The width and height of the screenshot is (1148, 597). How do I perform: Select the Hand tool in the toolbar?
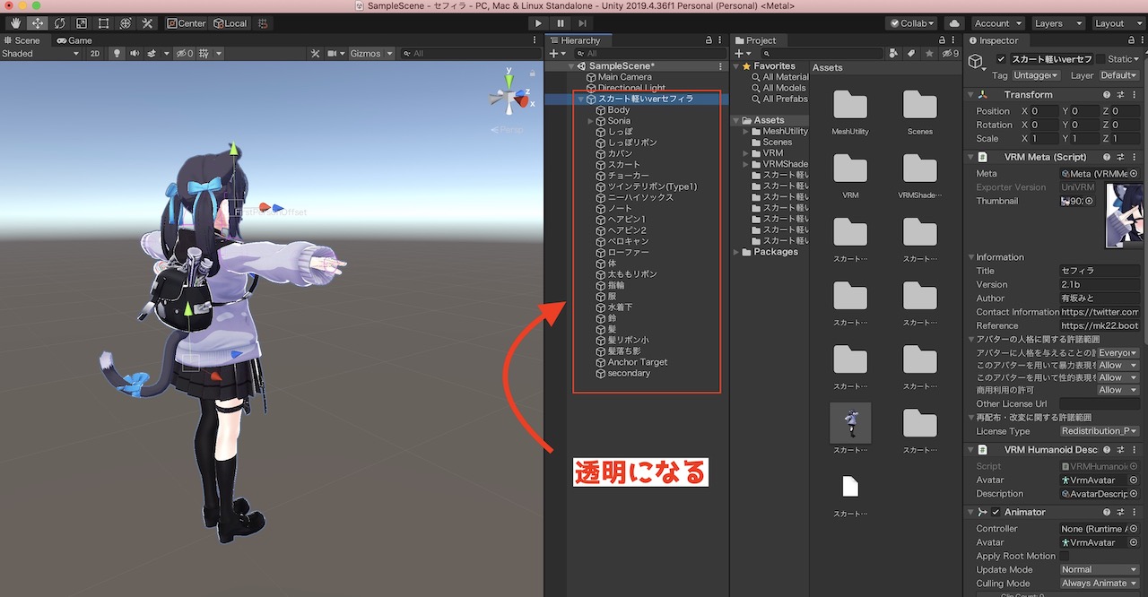[x=15, y=22]
